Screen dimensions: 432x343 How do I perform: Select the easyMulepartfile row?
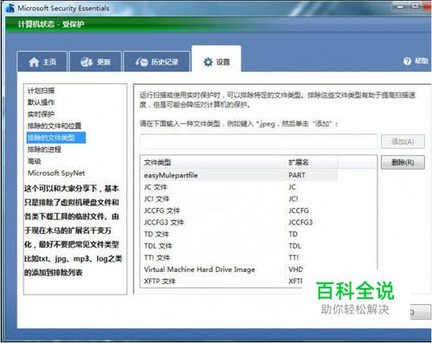click(240, 175)
